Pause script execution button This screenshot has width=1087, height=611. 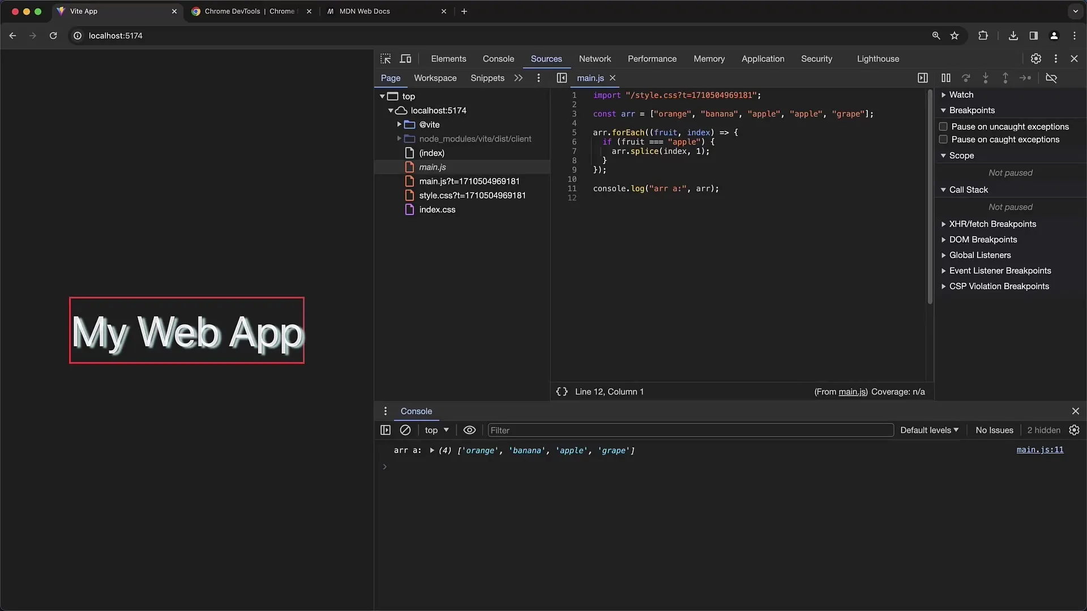point(946,78)
